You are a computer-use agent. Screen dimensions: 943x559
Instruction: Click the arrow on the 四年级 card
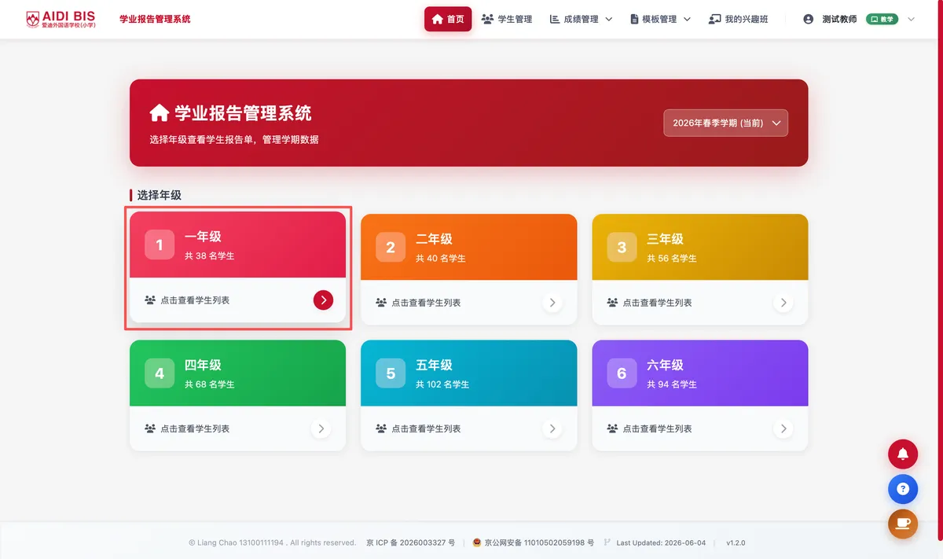321,428
